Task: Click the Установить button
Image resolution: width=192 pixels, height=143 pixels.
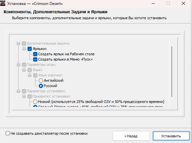Action: pyautogui.click(x=171, y=136)
